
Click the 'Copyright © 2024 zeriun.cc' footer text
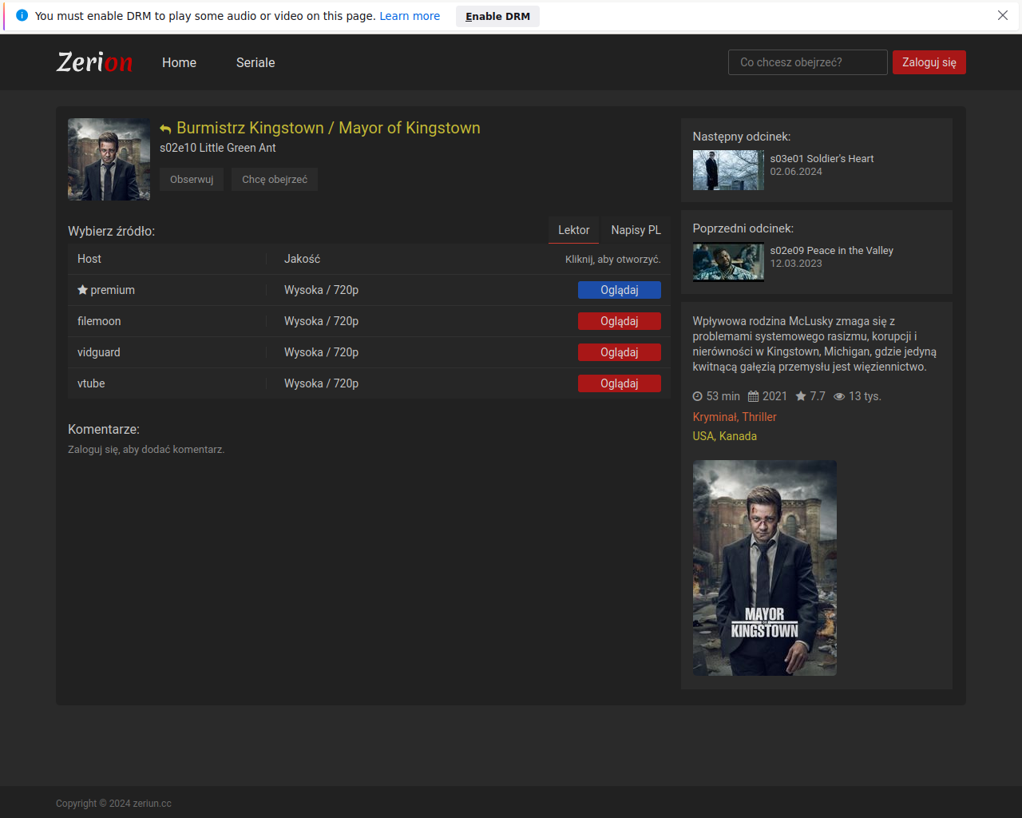click(113, 804)
